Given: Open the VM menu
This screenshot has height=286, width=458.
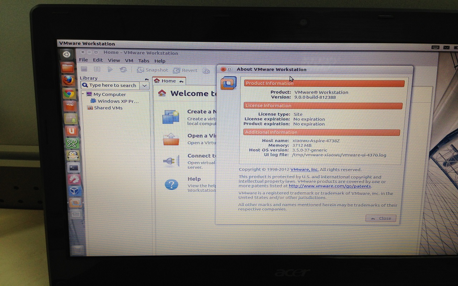Looking at the screenshot, I should [129, 61].
